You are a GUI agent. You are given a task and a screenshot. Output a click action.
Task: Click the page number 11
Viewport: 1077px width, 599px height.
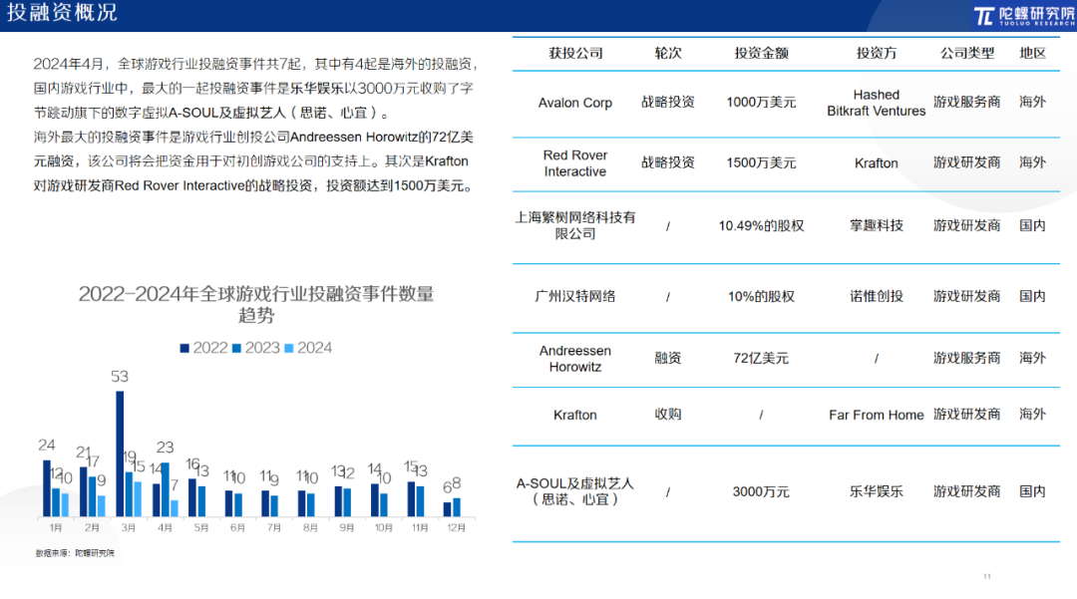[987, 576]
